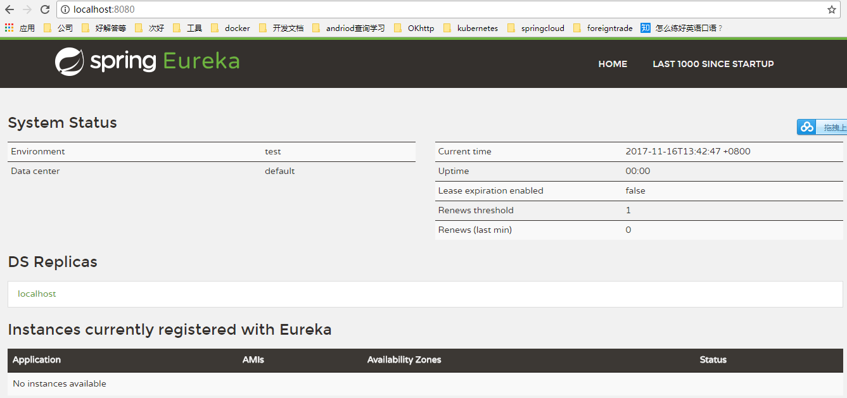
Task: Click the site info icon in address bar
Action: (x=65, y=9)
